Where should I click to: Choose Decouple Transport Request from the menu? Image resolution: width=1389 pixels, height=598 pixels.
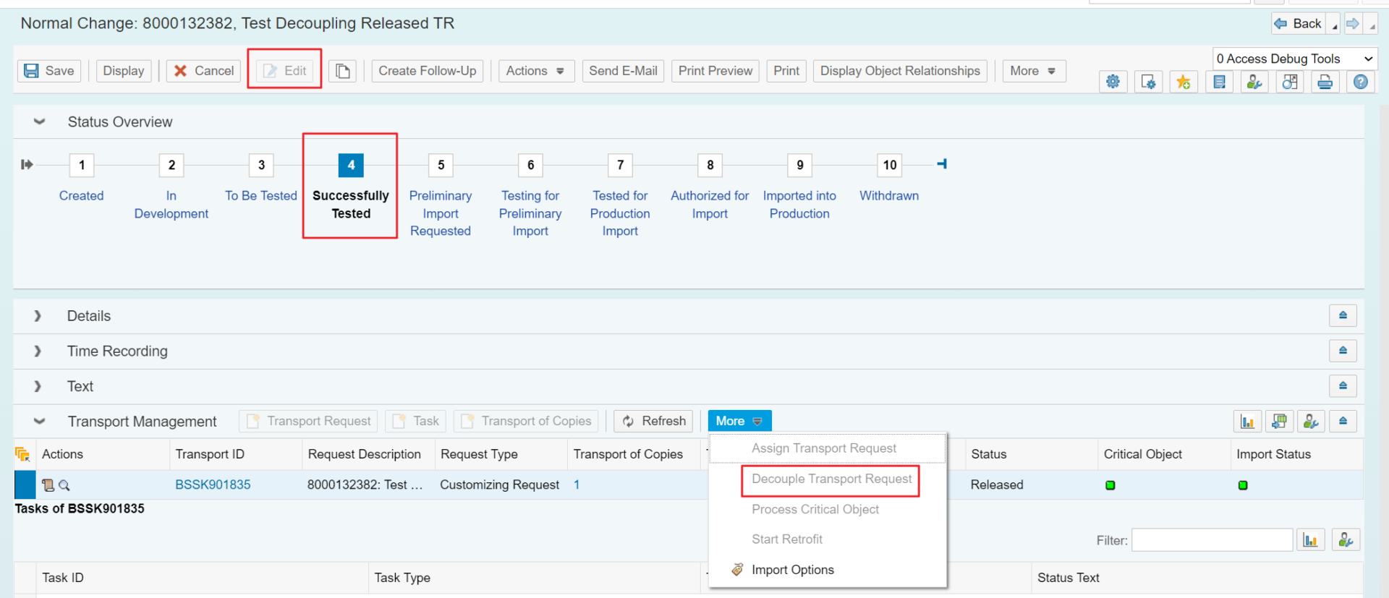coord(831,479)
